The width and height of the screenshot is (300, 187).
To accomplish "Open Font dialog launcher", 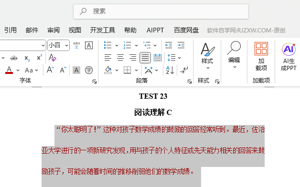I will pyautogui.click(x=95, y=82).
